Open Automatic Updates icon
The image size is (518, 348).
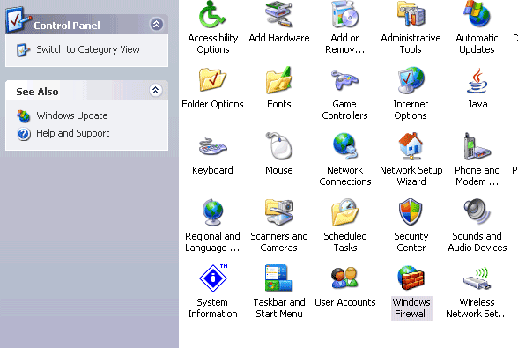tap(477, 15)
